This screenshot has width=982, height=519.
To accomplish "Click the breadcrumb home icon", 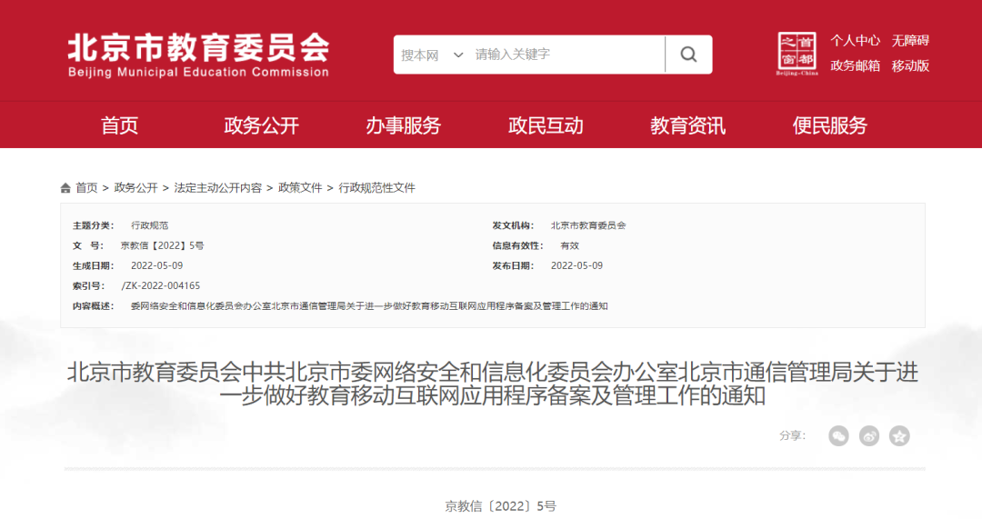I will coord(65,188).
